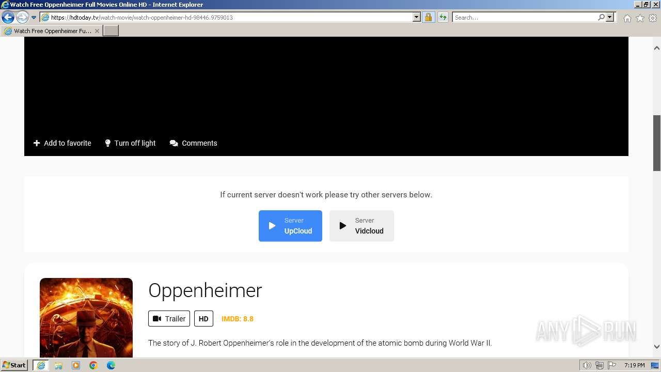
Task: Open the search provider dropdown arrow
Action: pyautogui.click(x=610, y=18)
